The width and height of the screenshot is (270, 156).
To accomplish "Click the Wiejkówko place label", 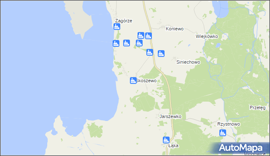I will 207,36.
